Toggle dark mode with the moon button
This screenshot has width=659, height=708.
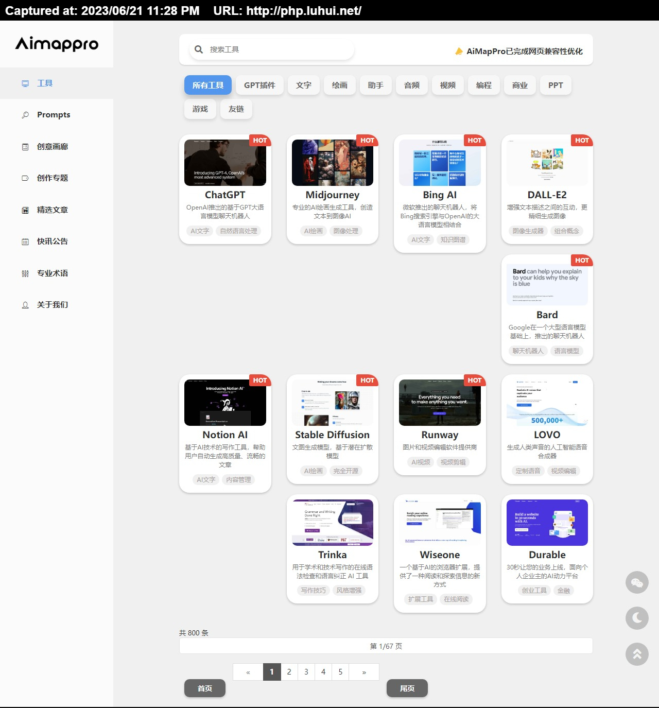pyautogui.click(x=637, y=618)
